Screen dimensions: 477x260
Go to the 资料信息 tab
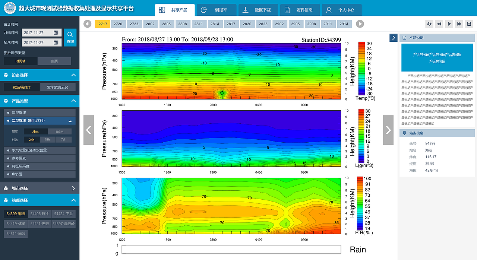point(300,10)
